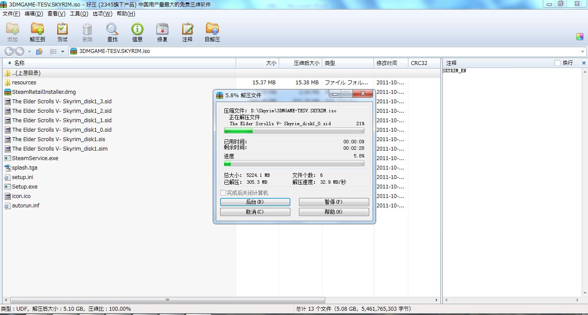Viewport: 588px width, 315px height.
Task: Click the up-one-level folder icon
Action: (39, 52)
